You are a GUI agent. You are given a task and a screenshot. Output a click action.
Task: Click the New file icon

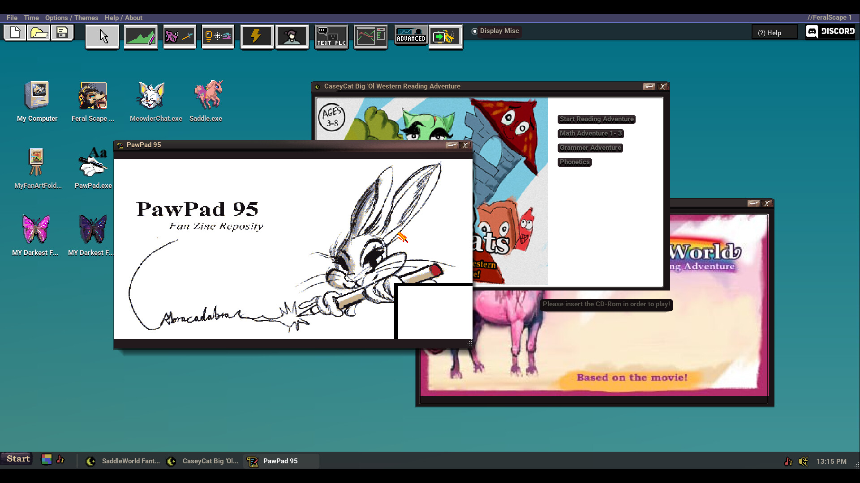click(15, 33)
